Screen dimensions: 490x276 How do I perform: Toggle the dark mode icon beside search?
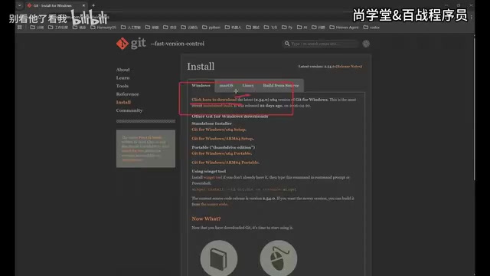pyautogui.click(x=366, y=44)
